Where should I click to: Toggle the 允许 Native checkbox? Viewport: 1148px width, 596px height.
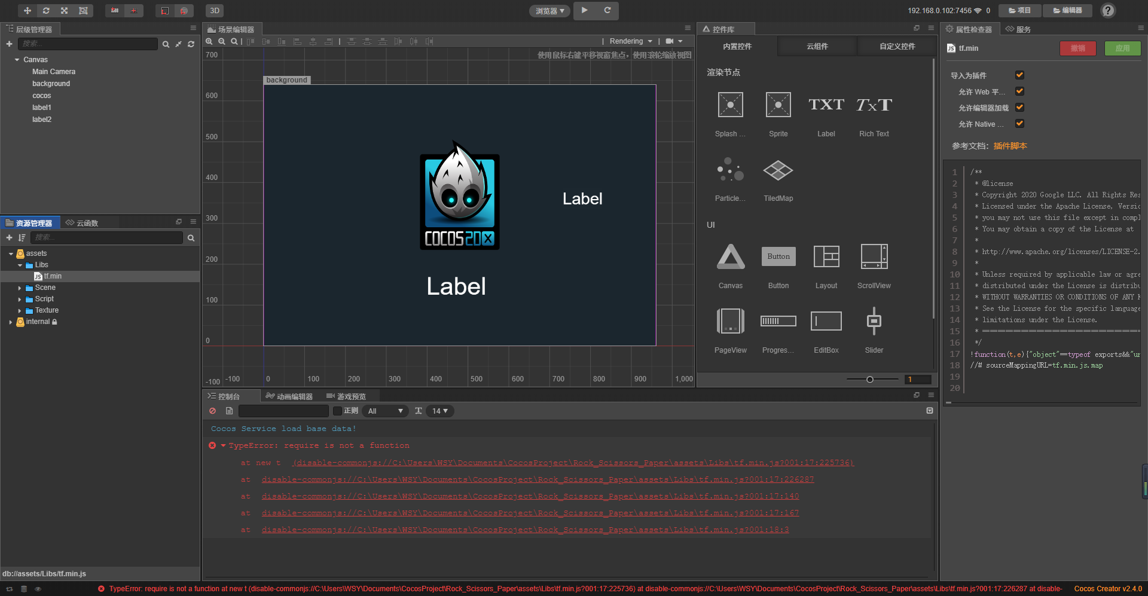(x=1020, y=124)
